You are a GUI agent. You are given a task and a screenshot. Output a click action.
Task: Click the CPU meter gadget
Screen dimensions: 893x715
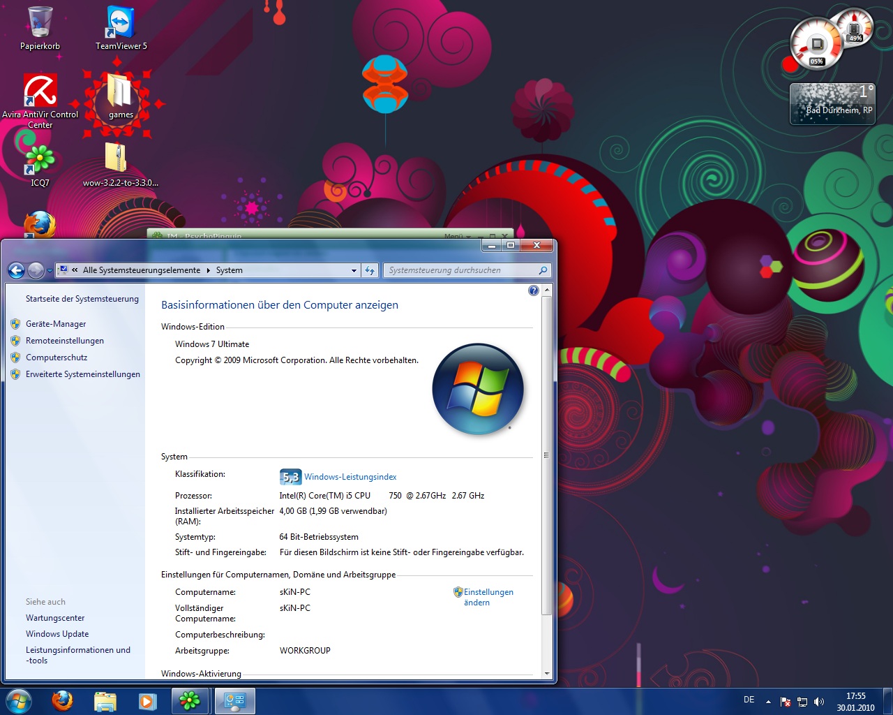[817, 45]
